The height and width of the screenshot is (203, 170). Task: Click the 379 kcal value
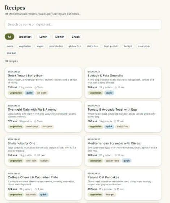[12, 121]
